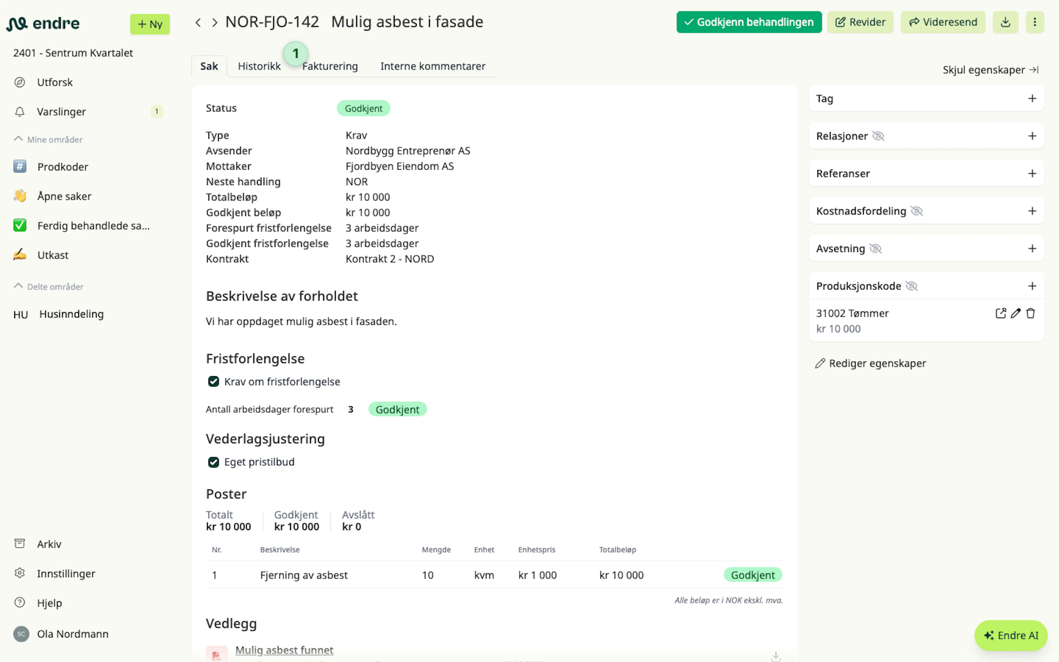The width and height of the screenshot is (1059, 662).
Task: Click Fjerning av asbest description cell
Action: click(x=304, y=575)
